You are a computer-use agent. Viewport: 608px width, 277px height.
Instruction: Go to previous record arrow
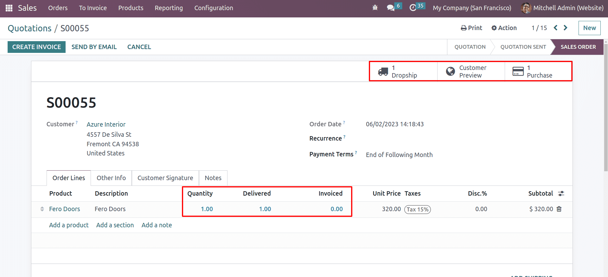point(555,28)
